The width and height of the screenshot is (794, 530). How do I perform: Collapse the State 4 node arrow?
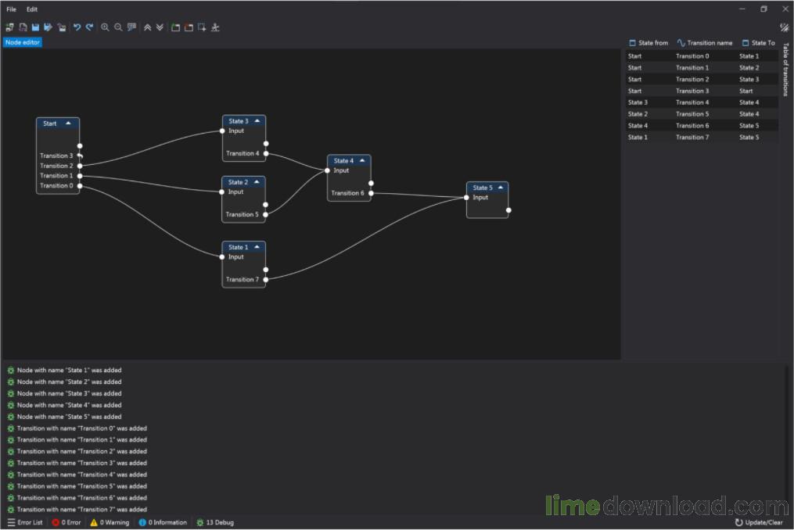[361, 161]
